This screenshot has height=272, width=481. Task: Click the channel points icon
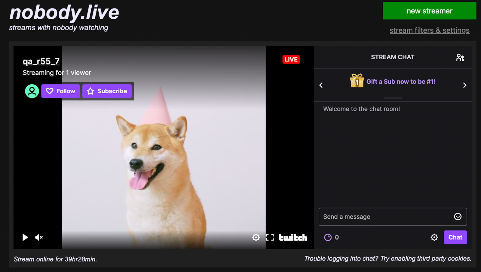point(328,238)
